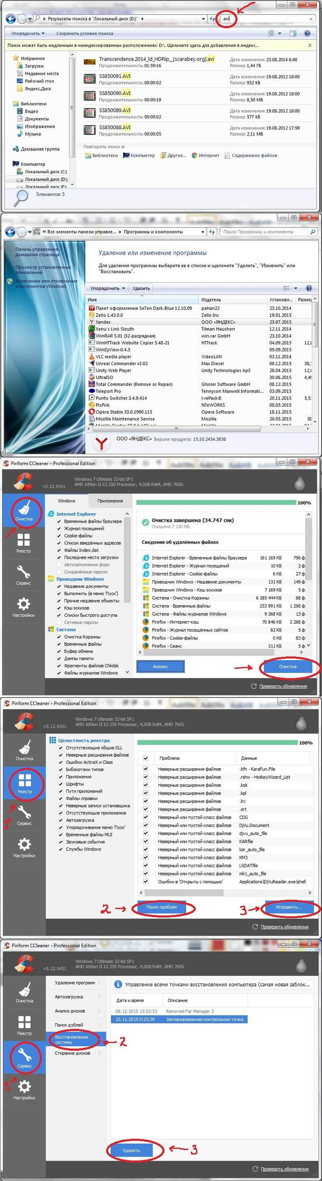Click the 'Поиск проблем' button
This screenshot has width=322, height=1181.
[161, 907]
